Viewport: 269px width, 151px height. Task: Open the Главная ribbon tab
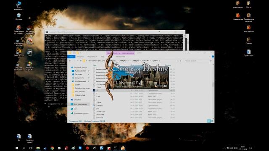tap(80, 57)
